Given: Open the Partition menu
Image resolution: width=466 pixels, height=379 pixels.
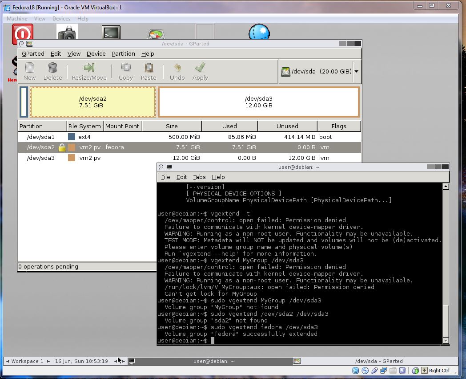Looking at the screenshot, I should [123, 53].
